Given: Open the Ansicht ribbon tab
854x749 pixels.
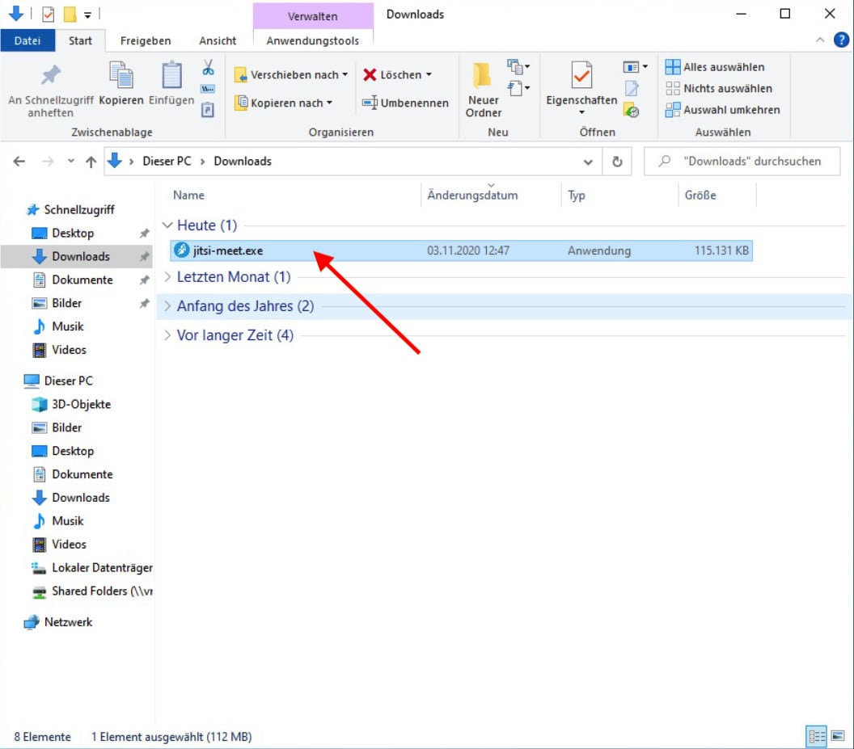Looking at the screenshot, I should [218, 40].
